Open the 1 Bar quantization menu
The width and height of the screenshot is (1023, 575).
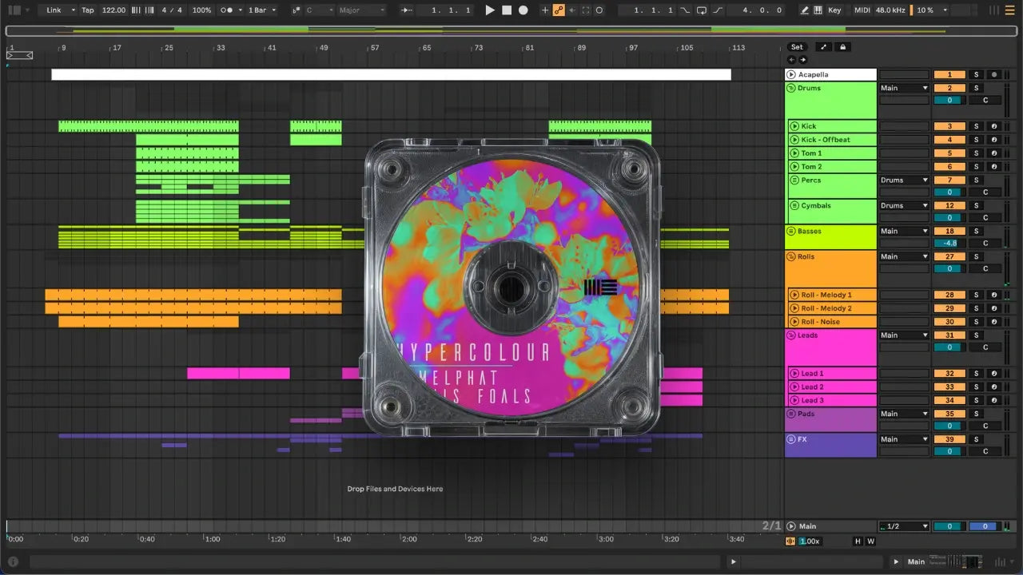(x=262, y=10)
